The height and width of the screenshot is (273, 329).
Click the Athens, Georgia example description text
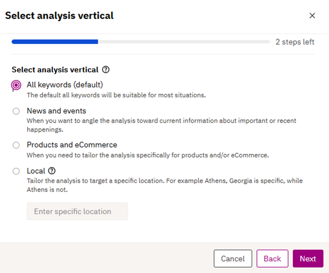click(x=164, y=185)
